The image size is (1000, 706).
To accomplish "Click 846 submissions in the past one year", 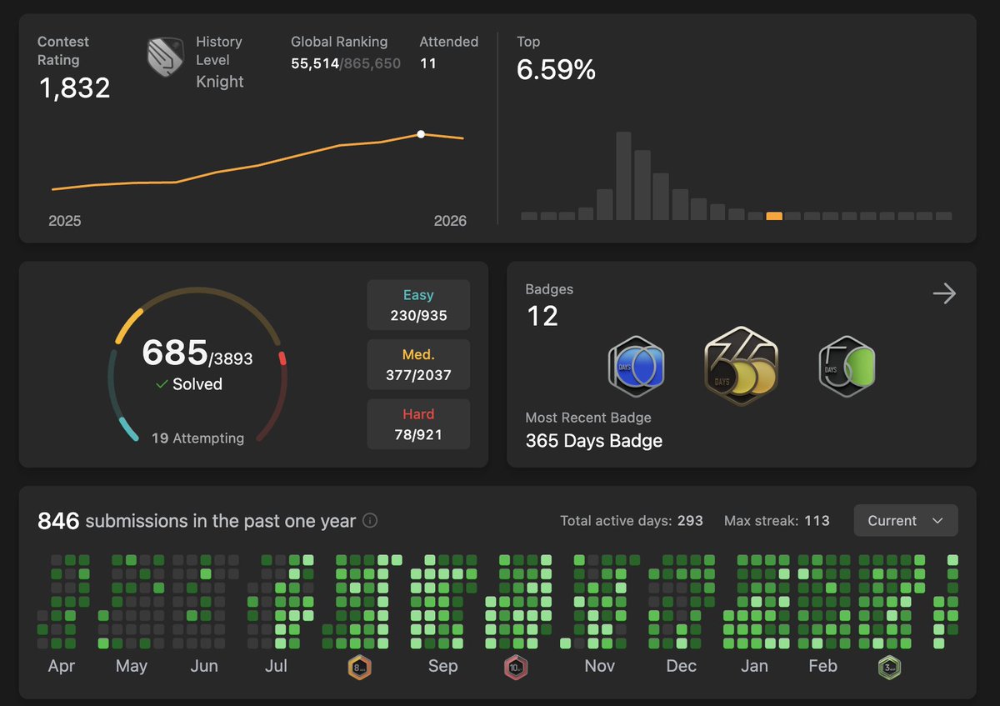I will click(197, 521).
